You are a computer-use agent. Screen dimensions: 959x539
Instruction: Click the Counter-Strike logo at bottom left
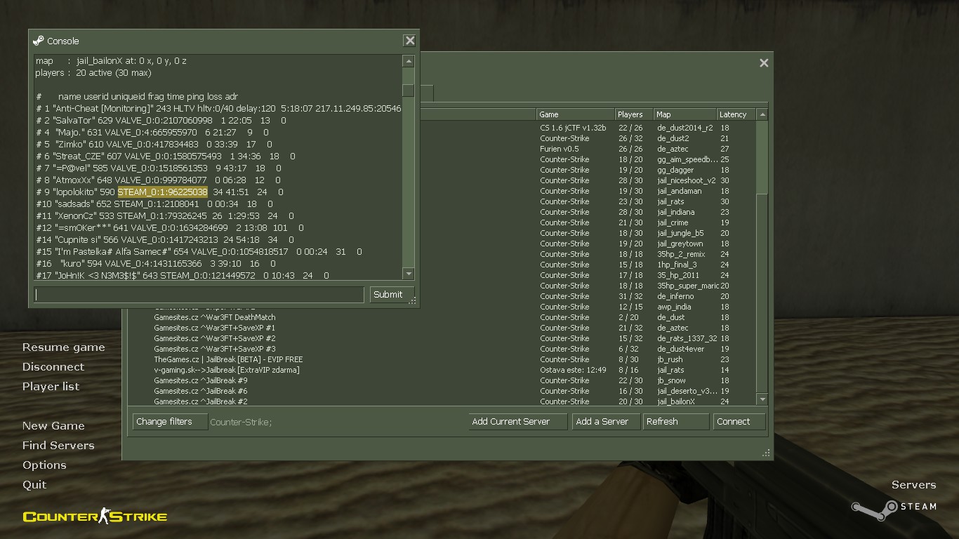point(95,517)
